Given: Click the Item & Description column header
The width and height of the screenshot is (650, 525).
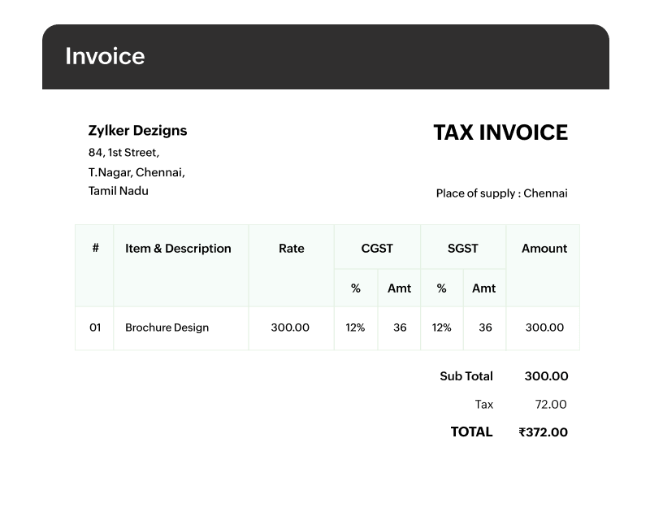Looking at the screenshot, I should click(178, 248).
